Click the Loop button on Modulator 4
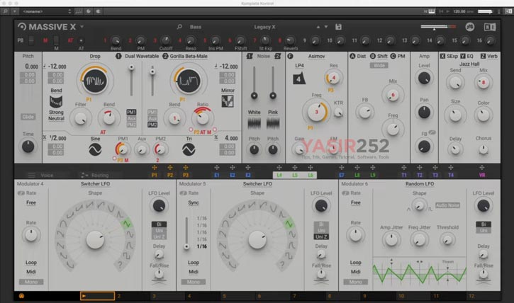 tap(31, 263)
